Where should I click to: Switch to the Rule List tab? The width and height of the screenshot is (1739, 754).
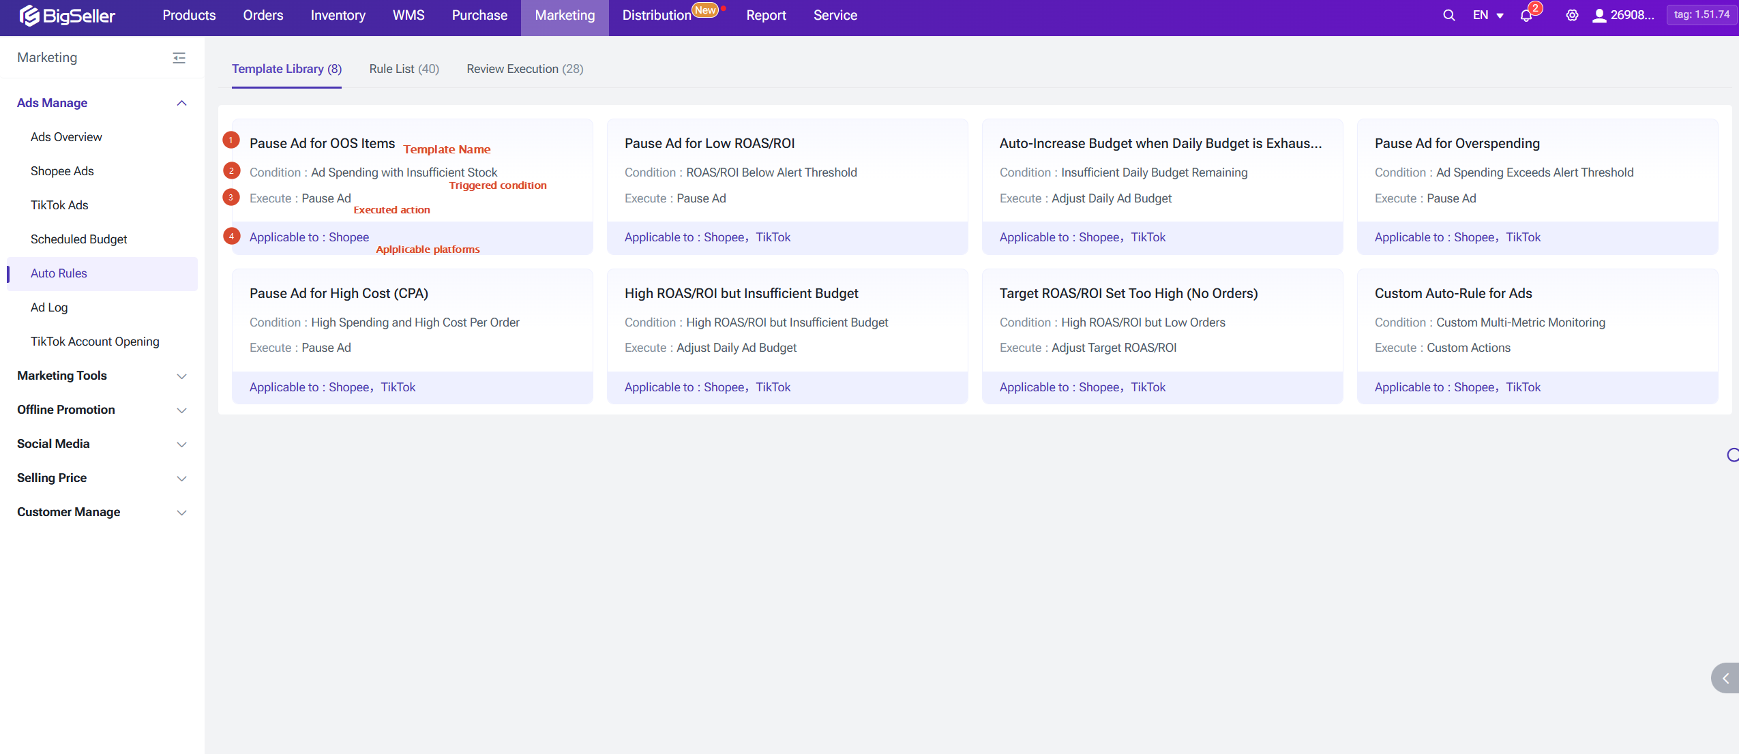click(x=404, y=69)
